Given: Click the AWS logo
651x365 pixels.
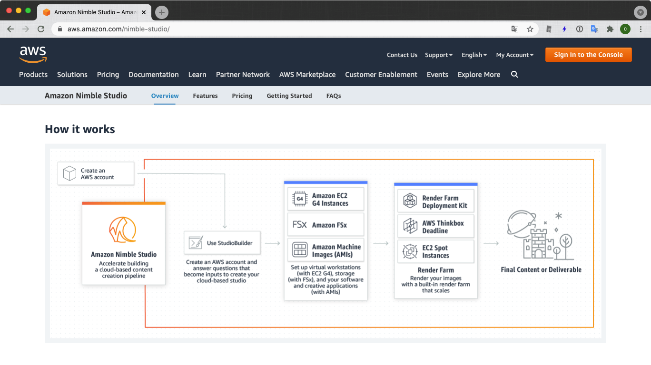Looking at the screenshot, I should [x=32, y=54].
